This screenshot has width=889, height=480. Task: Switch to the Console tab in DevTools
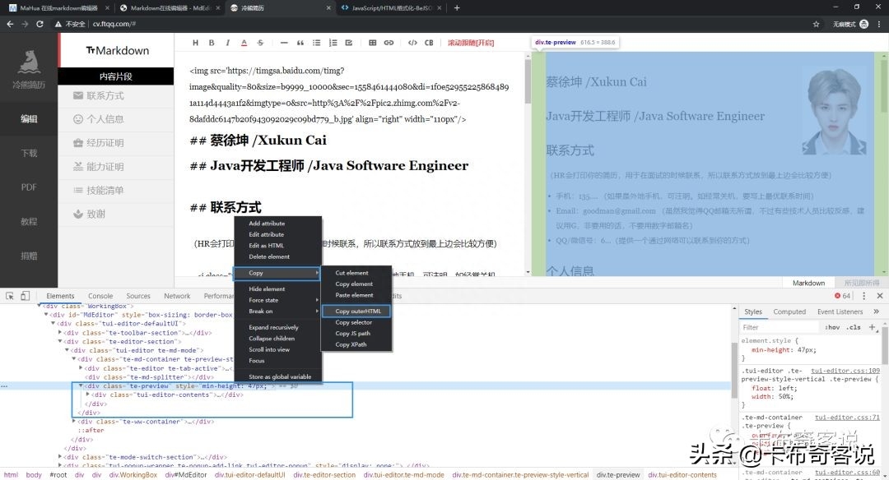(100, 296)
